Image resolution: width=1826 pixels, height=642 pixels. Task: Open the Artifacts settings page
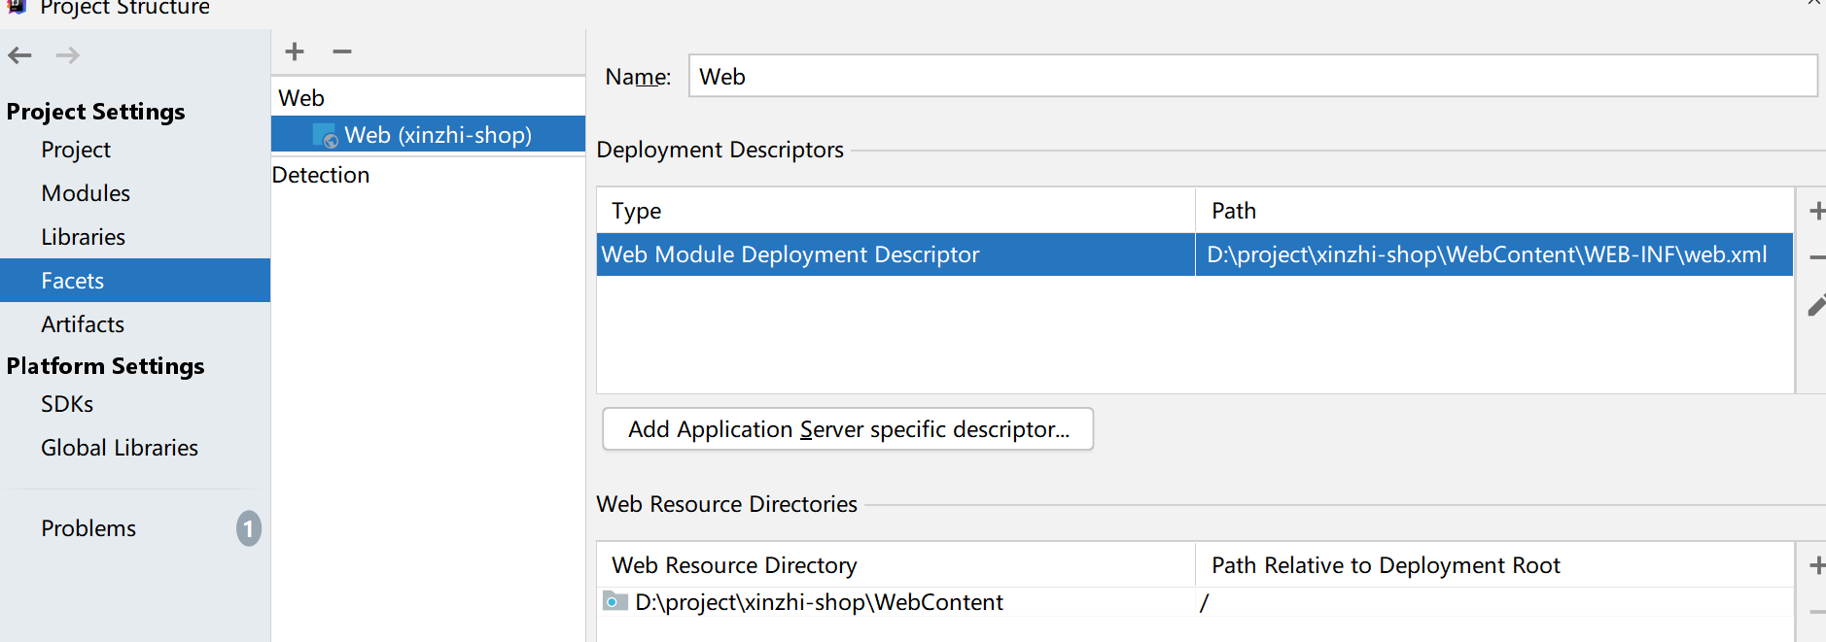coord(83,324)
